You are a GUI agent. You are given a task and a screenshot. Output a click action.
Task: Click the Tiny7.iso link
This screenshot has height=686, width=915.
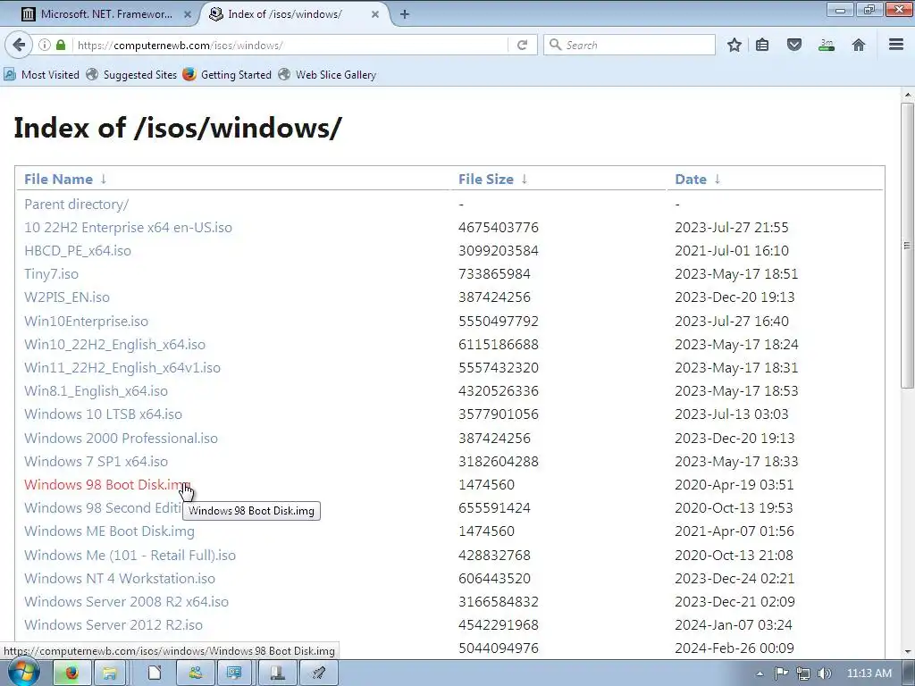click(51, 274)
